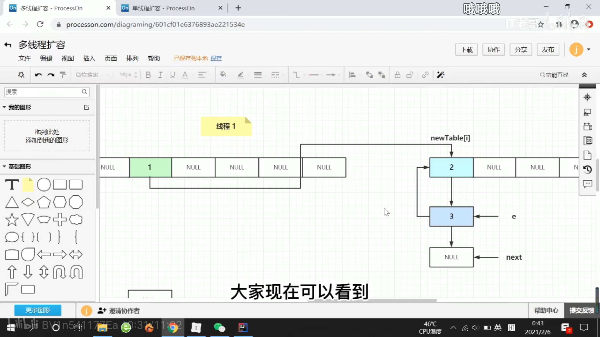Click the lock shape icon
The image size is (600, 337).
tap(398, 75)
